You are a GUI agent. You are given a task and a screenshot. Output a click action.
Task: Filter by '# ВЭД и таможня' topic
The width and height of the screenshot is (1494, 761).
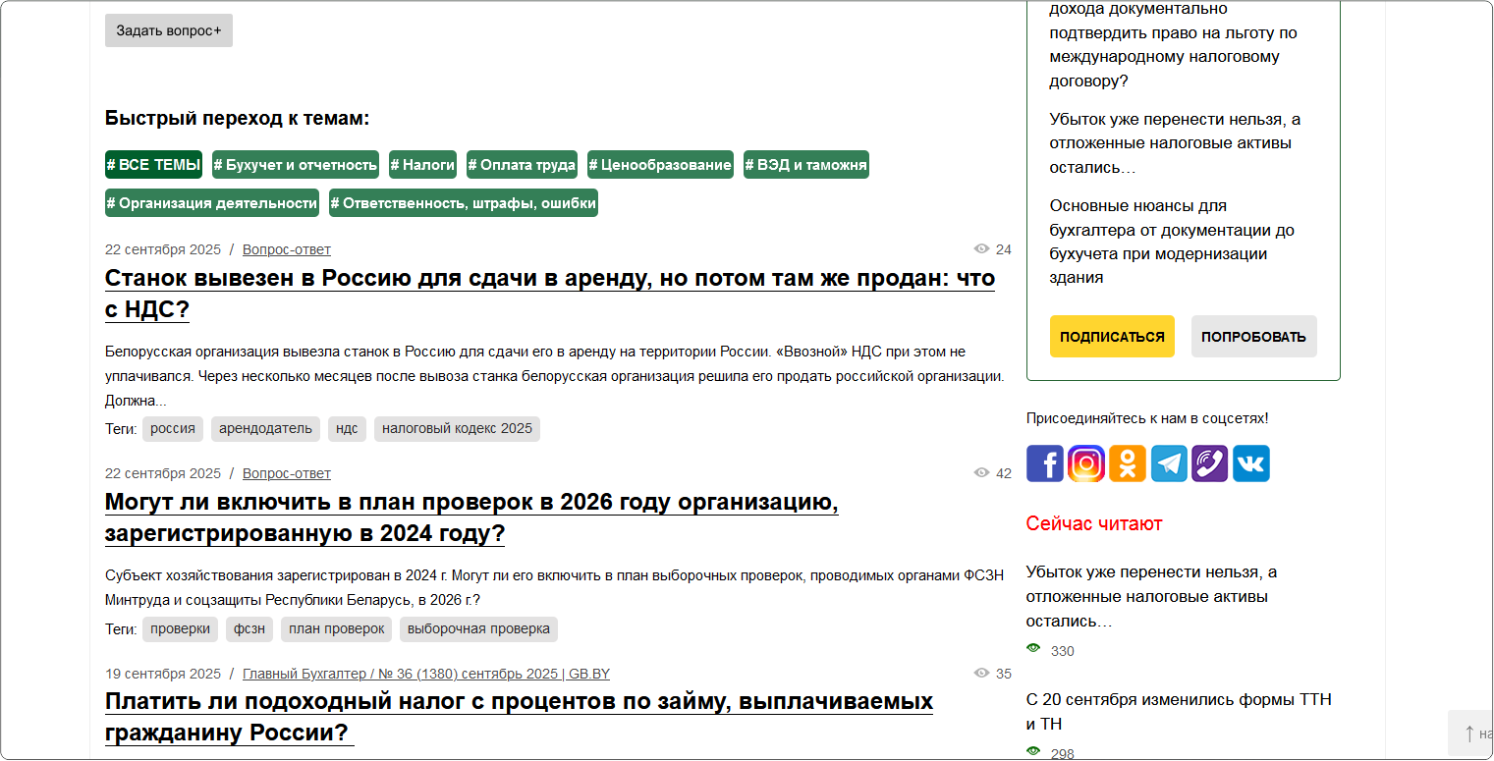[805, 165]
